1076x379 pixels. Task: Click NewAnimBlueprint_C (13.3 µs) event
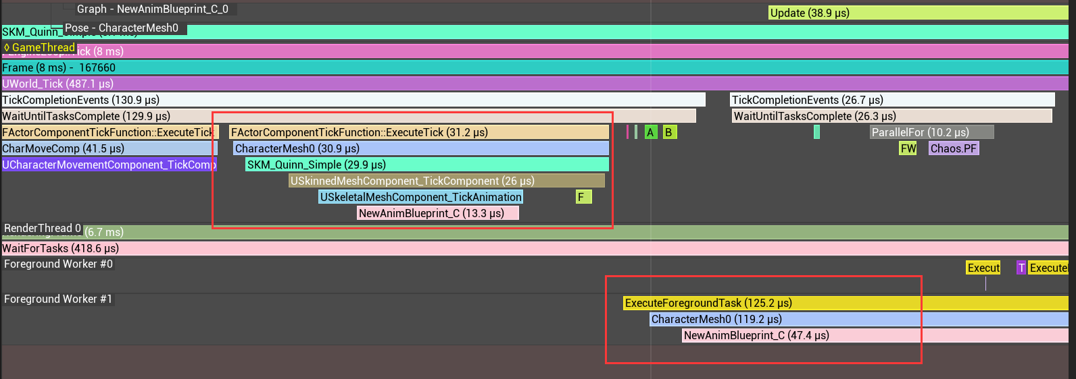coord(437,213)
